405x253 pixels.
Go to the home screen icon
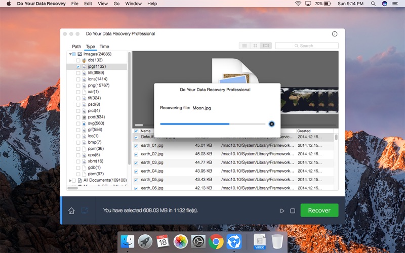pyautogui.click(x=71, y=210)
